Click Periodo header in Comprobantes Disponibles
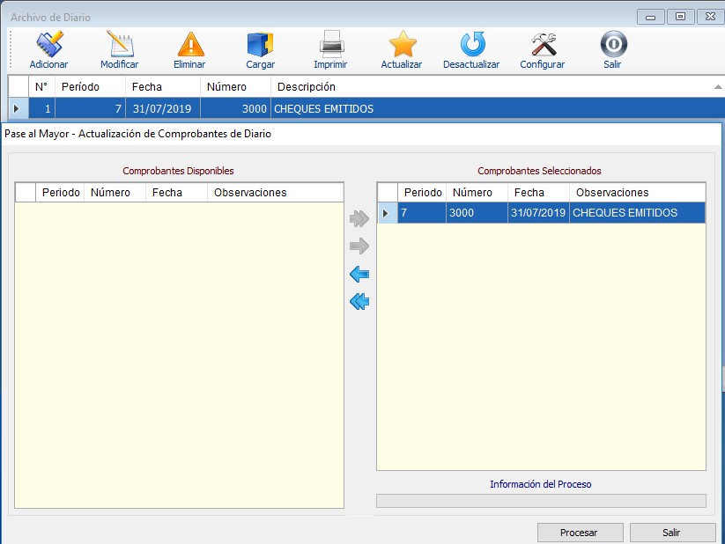This screenshot has width=725, height=544. tap(60, 192)
